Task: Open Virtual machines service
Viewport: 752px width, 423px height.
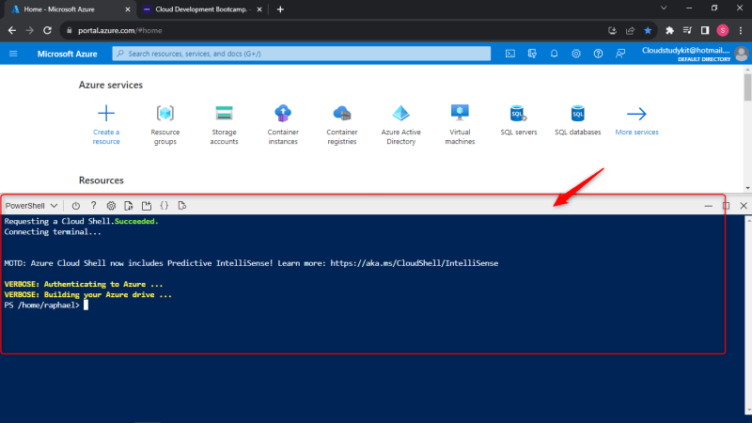Action: coord(460,125)
